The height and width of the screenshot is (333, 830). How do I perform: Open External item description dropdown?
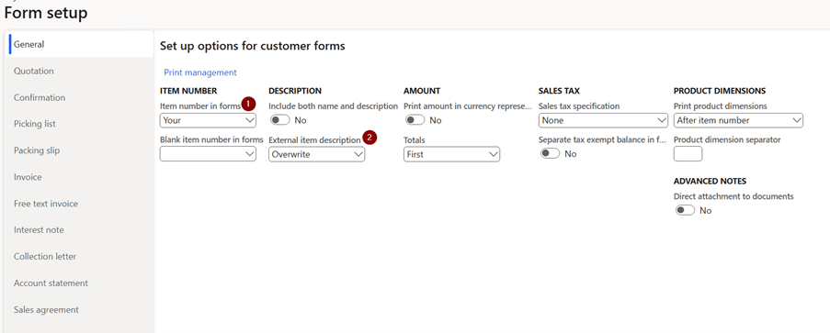tap(316, 154)
